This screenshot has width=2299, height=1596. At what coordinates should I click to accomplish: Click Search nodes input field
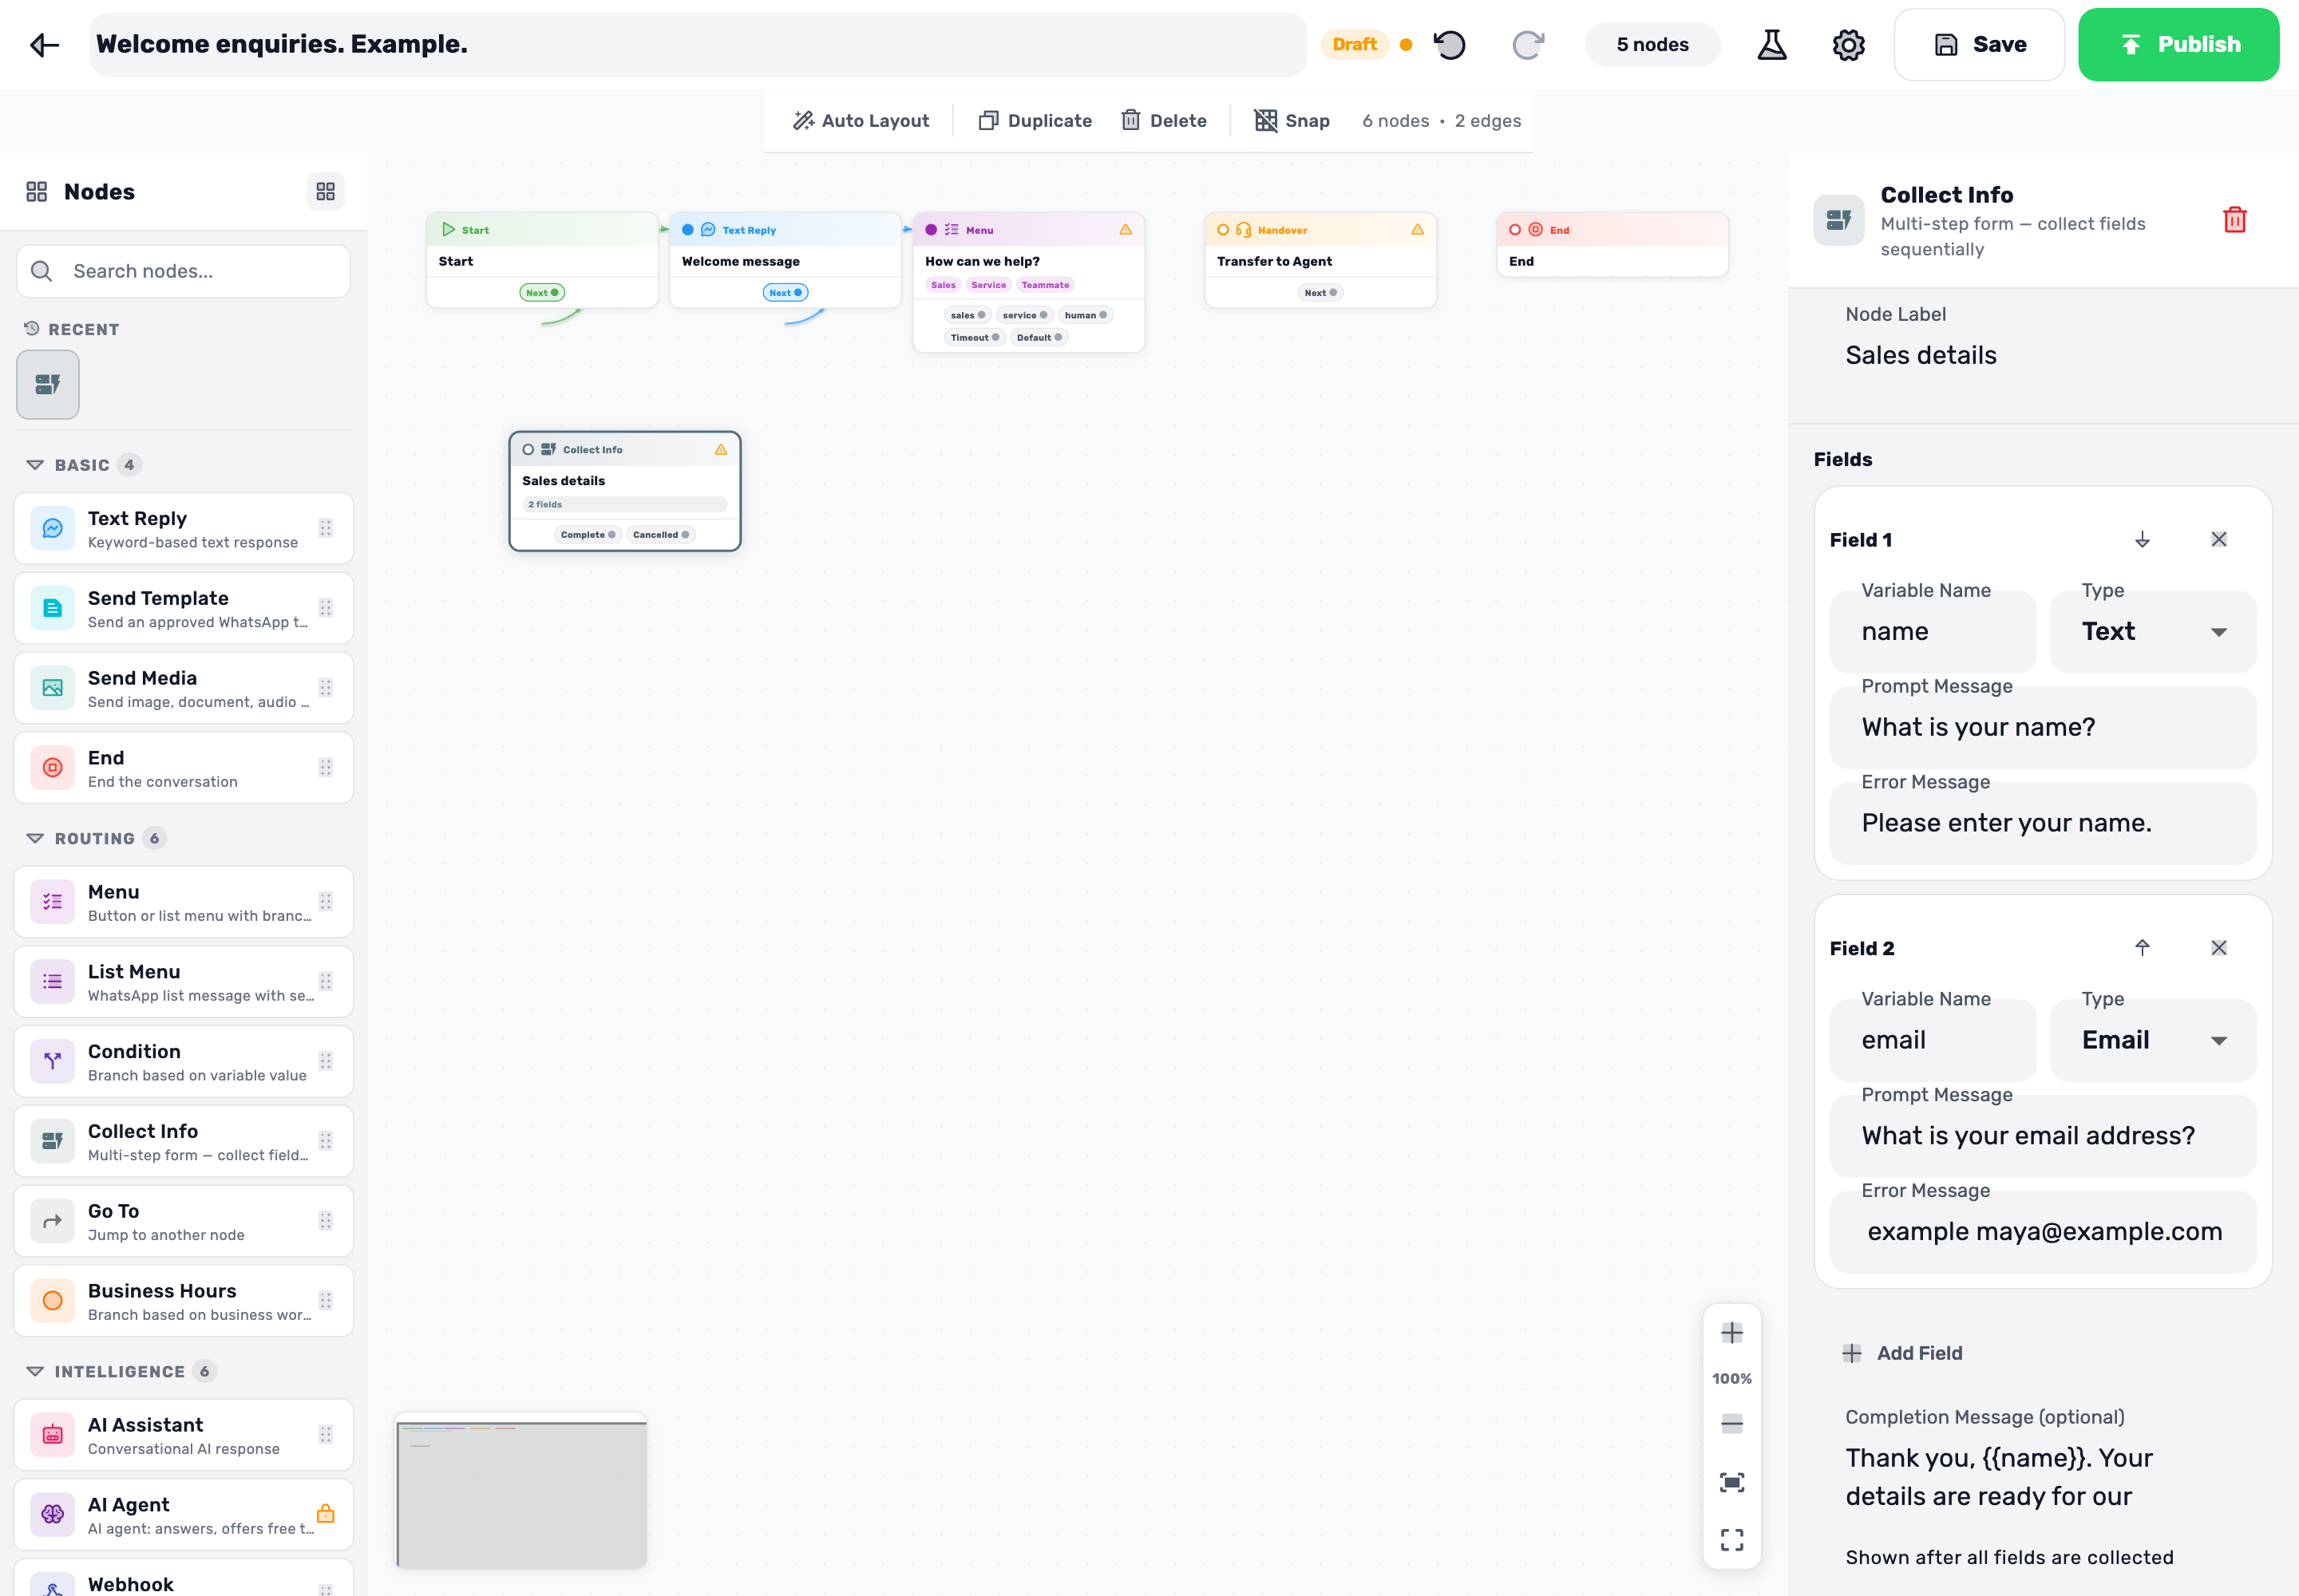pyautogui.click(x=183, y=271)
